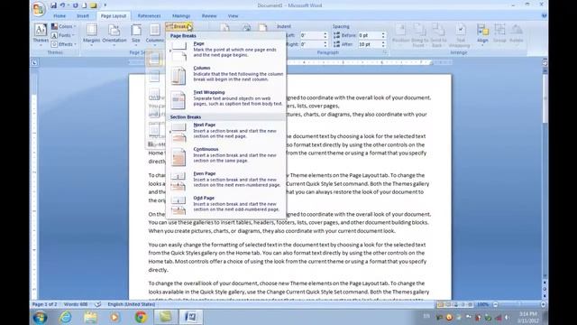Expand the theme Fonts dropdown

[63, 35]
